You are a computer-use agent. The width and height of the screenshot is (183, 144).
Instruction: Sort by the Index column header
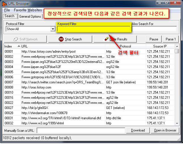point(12,46)
